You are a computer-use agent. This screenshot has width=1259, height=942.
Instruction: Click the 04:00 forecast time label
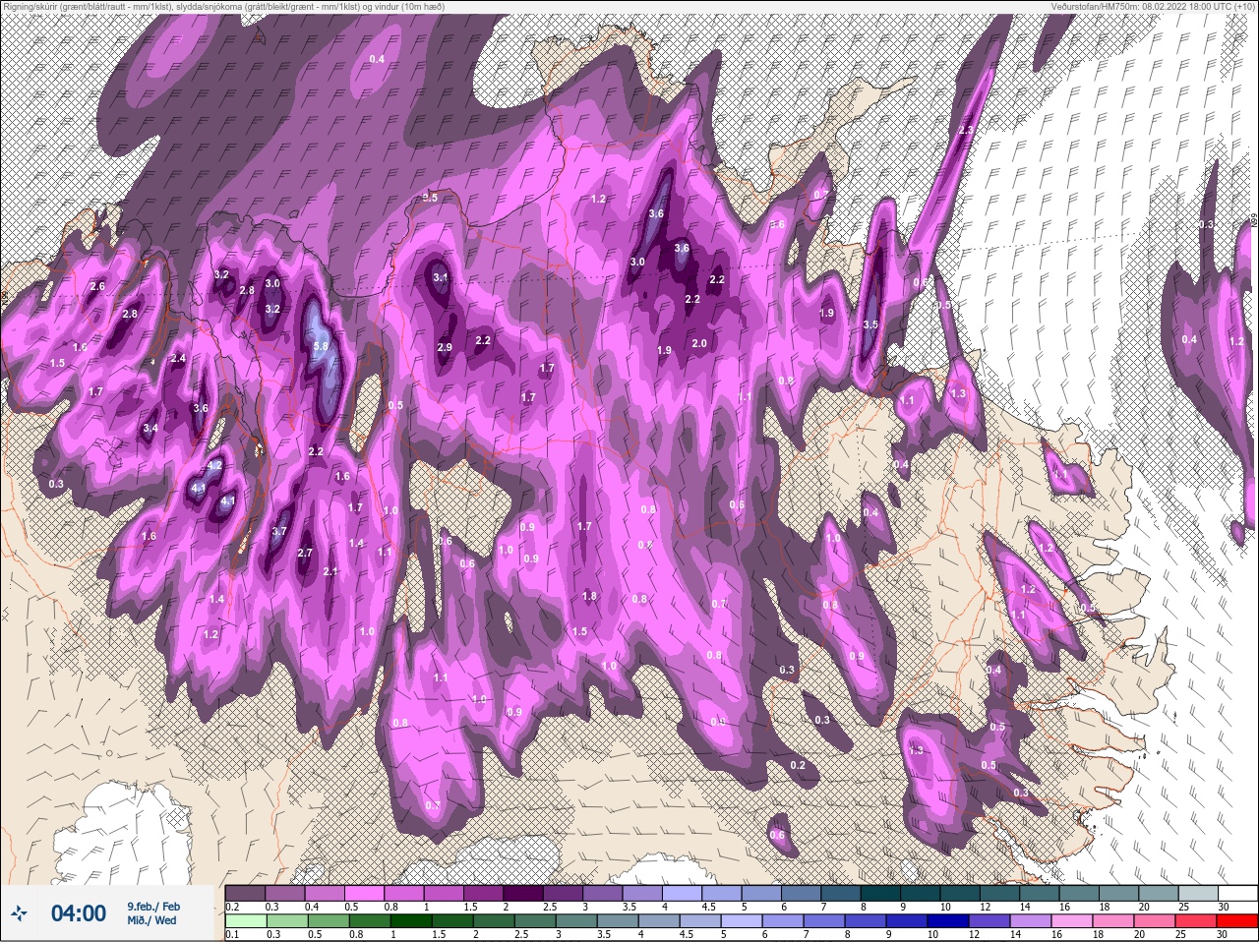click(x=79, y=913)
